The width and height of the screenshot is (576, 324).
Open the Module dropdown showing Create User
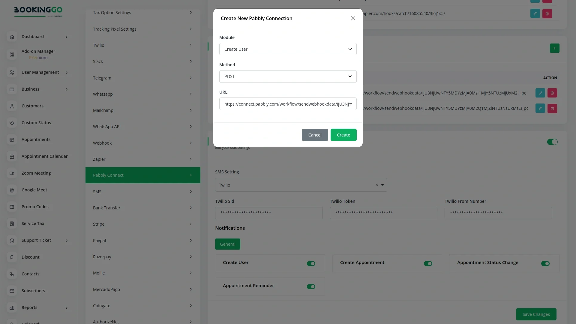288,49
